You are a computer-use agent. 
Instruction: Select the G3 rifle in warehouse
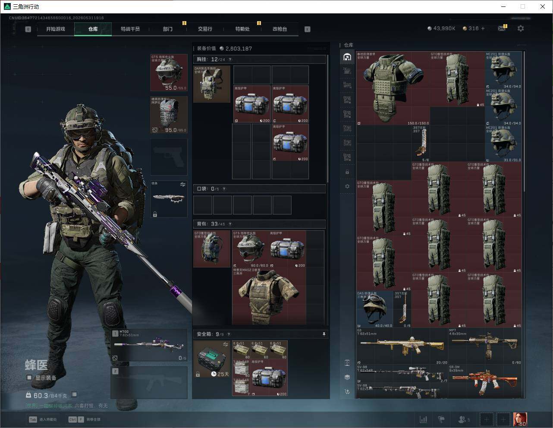pos(402,346)
